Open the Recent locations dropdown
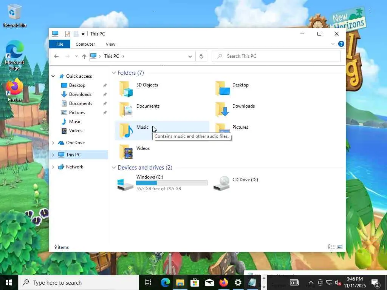The image size is (387, 290). pyautogui.click(x=76, y=56)
